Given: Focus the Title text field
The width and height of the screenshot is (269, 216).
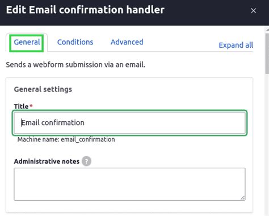Looking at the screenshot, I should (x=129, y=123).
